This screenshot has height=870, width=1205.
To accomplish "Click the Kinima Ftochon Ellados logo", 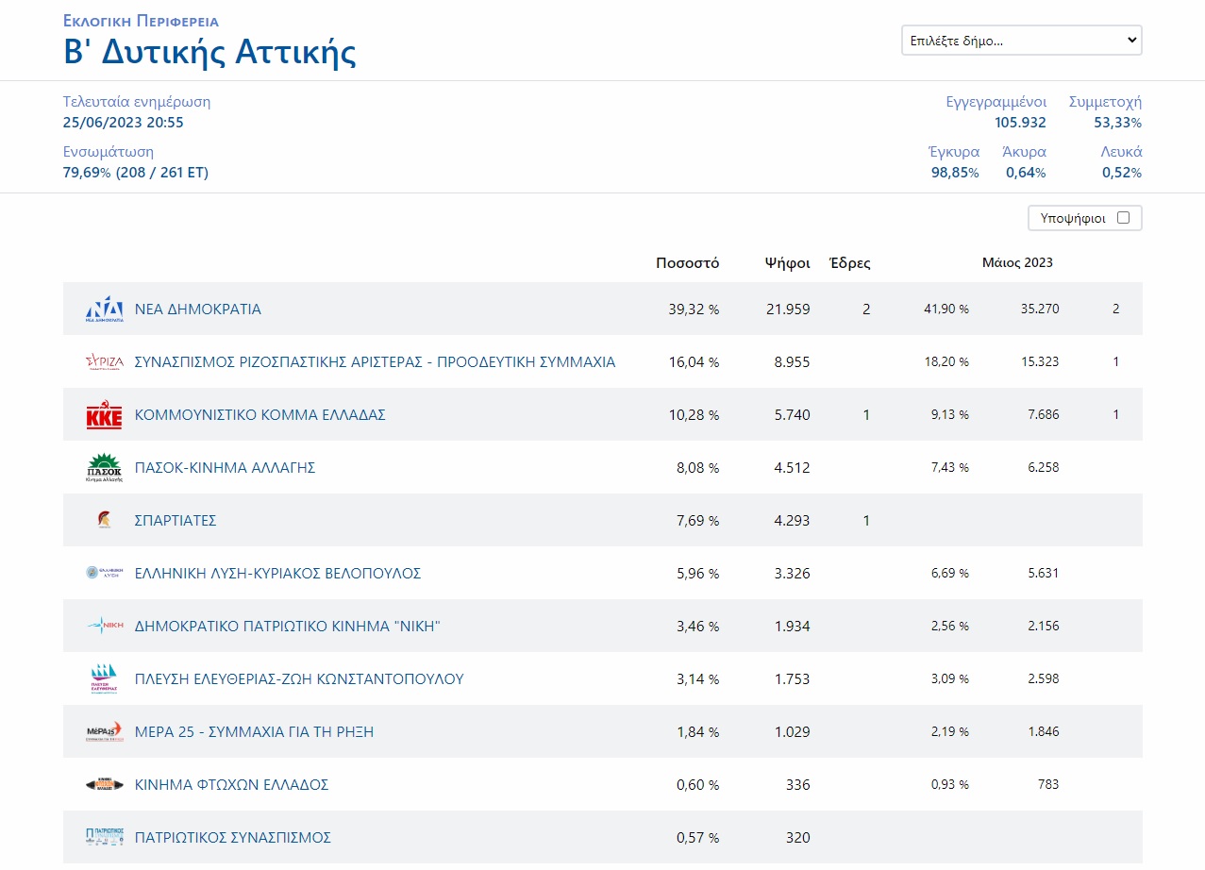I will (104, 784).
